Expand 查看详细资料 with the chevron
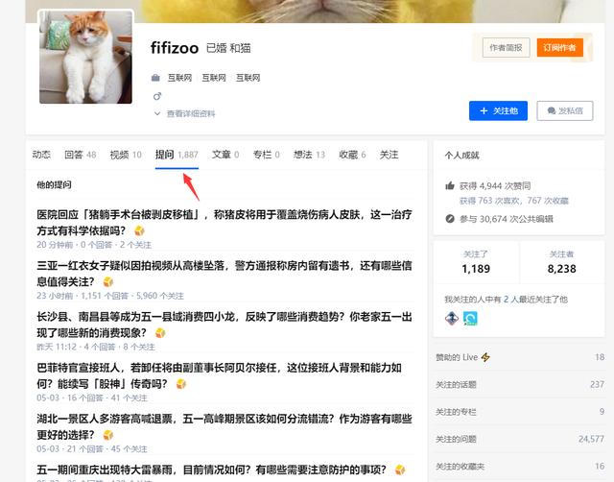Viewport: 614px width, 482px height. coord(157,113)
